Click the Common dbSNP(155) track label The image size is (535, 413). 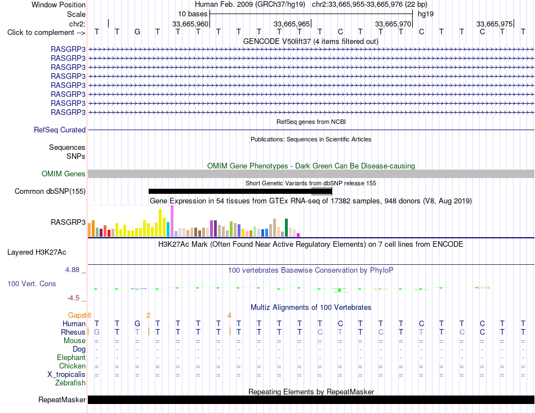[x=50, y=191]
